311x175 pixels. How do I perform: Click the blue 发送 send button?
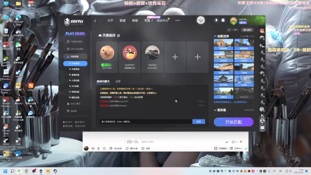199,122
